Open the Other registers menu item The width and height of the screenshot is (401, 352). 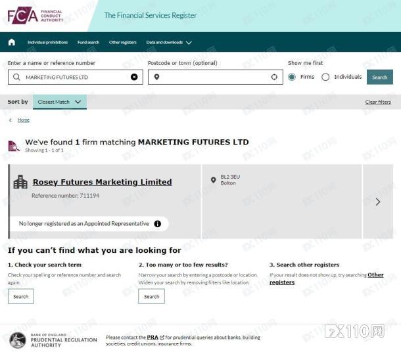pyautogui.click(x=123, y=43)
